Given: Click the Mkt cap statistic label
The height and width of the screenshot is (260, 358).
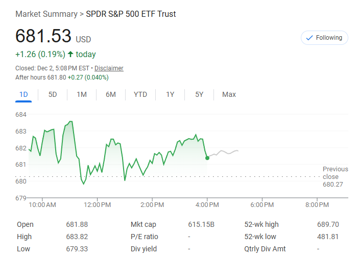Looking at the screenshot, I should (144, 224).
